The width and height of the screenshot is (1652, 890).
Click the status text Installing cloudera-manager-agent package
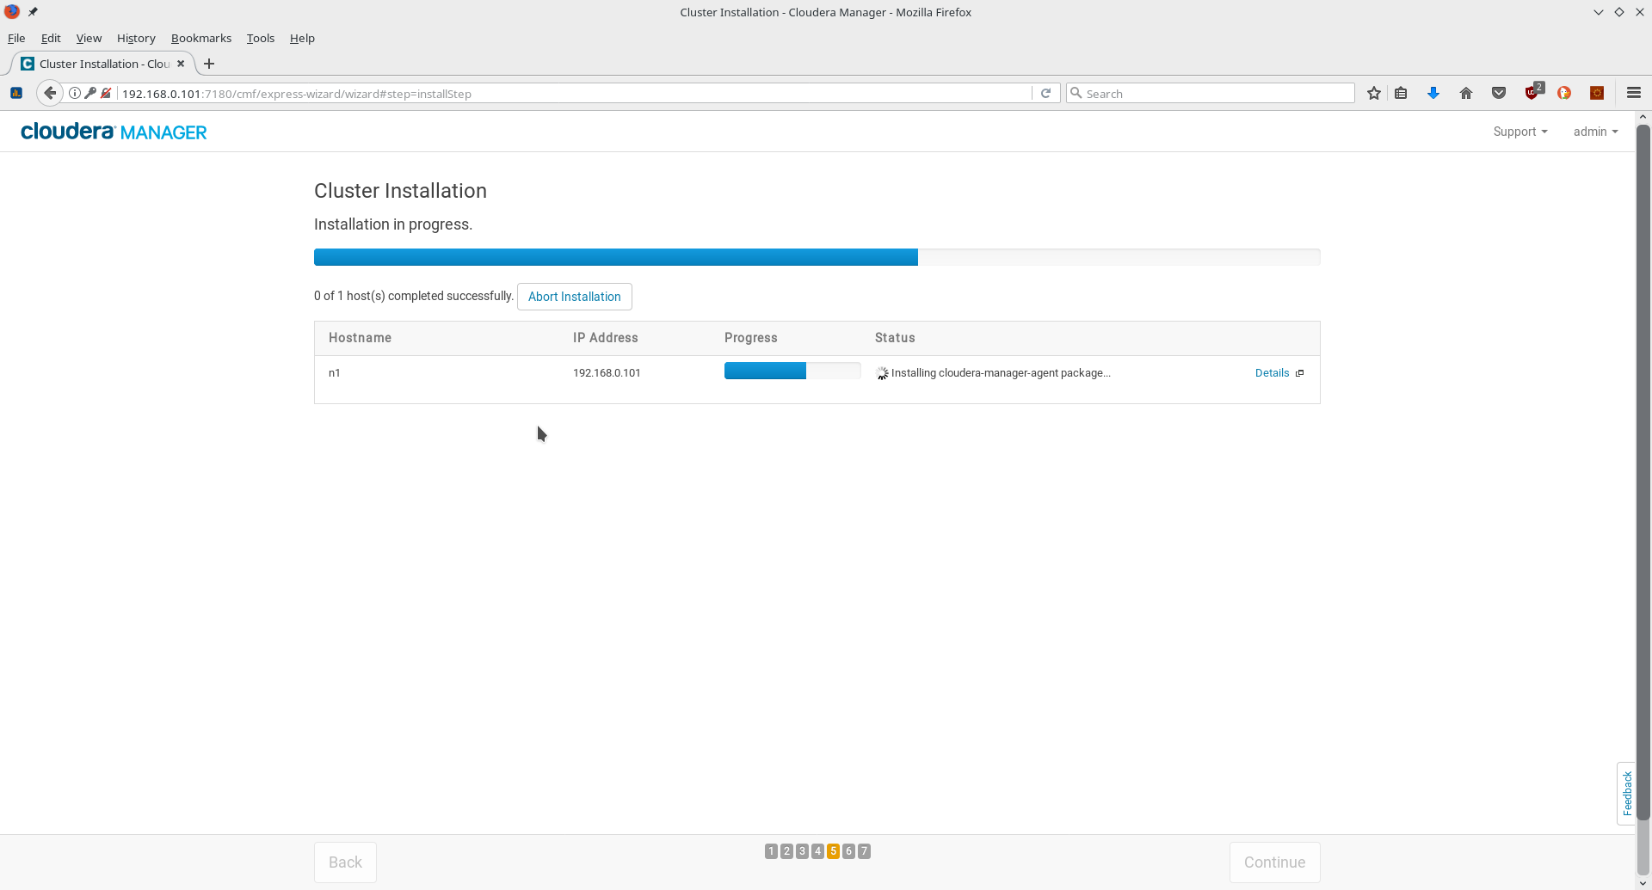tap(1001, 373)
